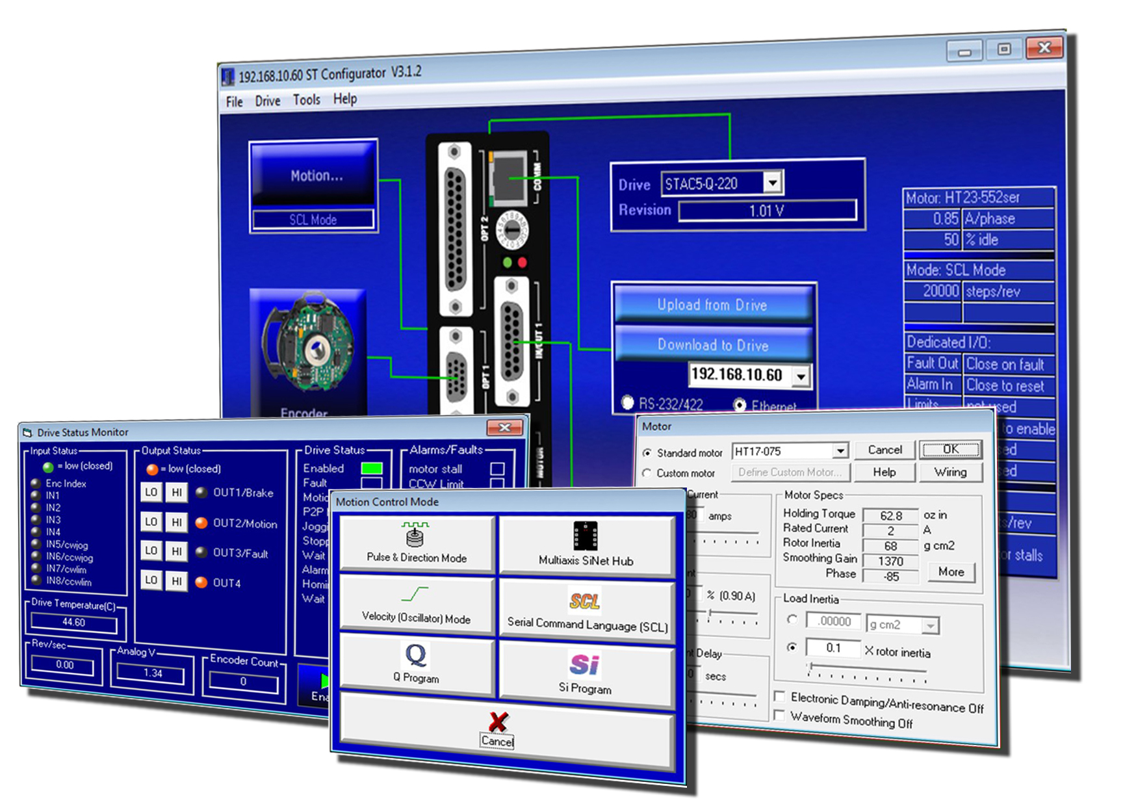Expand the Standard motor HT17-075 dropdown

click(840, 450)
